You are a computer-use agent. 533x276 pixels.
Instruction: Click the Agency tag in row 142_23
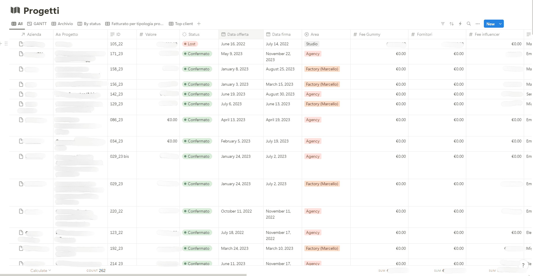[313, 94]
